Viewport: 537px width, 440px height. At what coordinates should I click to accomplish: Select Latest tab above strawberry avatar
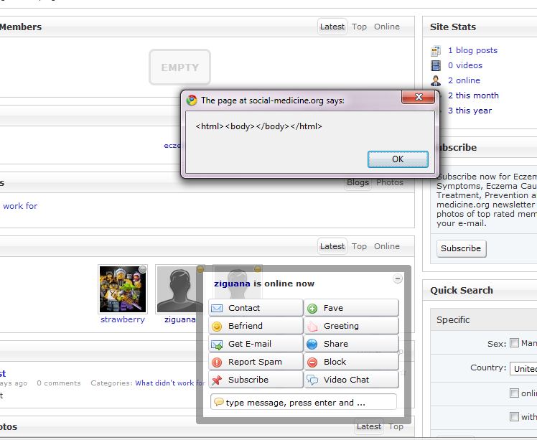point(332,246)
